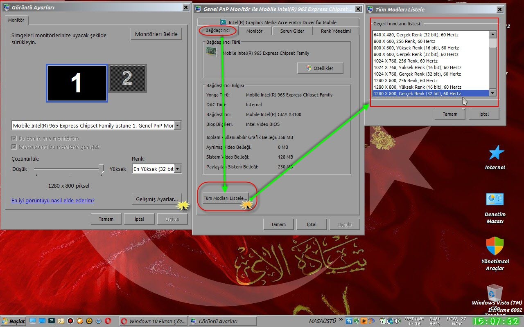Image resolution: width=524 pixels, height=327 pixels.
Task: Click Gelişmiş Ayarlar button
Action: pyautogui.click(x=157, y=199)
